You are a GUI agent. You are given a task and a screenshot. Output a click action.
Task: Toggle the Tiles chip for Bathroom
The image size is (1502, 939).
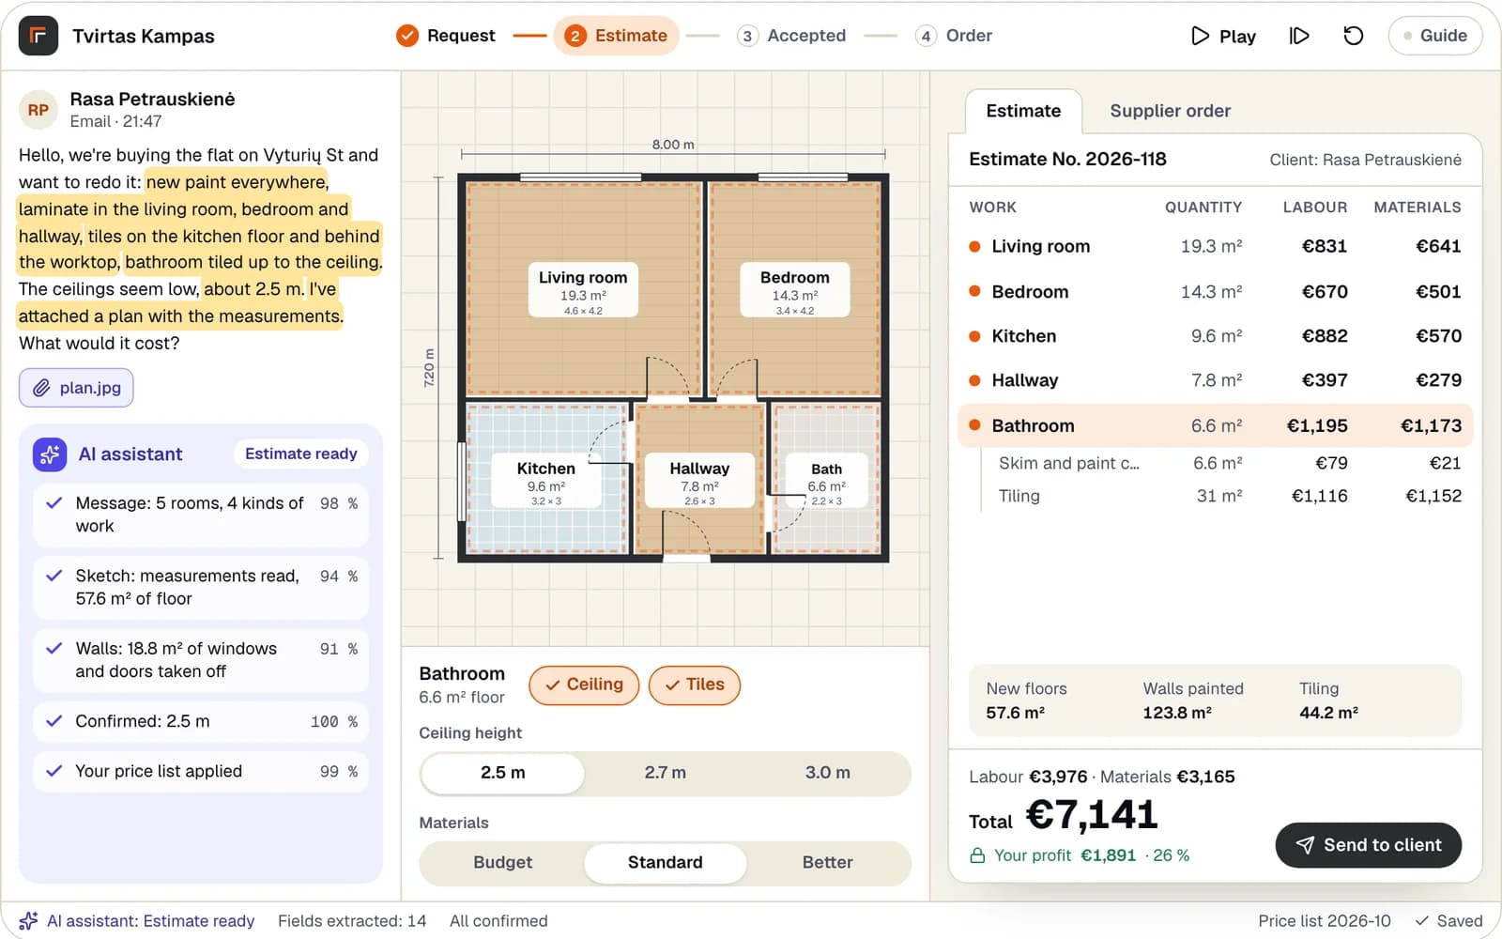tap(695, 685)
